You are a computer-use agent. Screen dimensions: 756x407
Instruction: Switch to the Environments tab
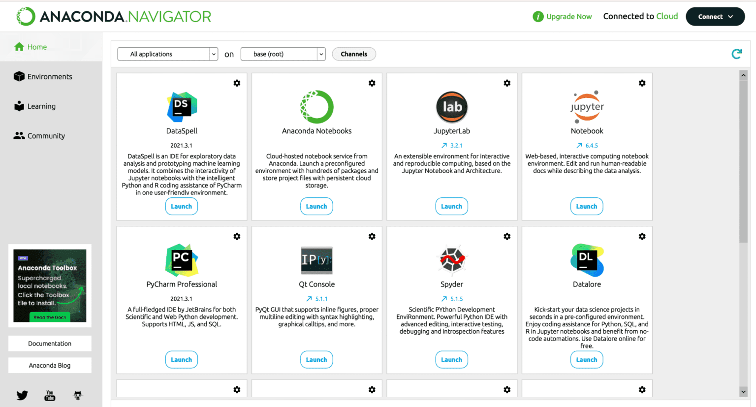[49, 77]
